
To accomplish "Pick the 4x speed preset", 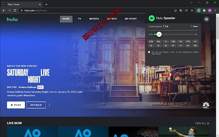I will click(x=158, y=46).
